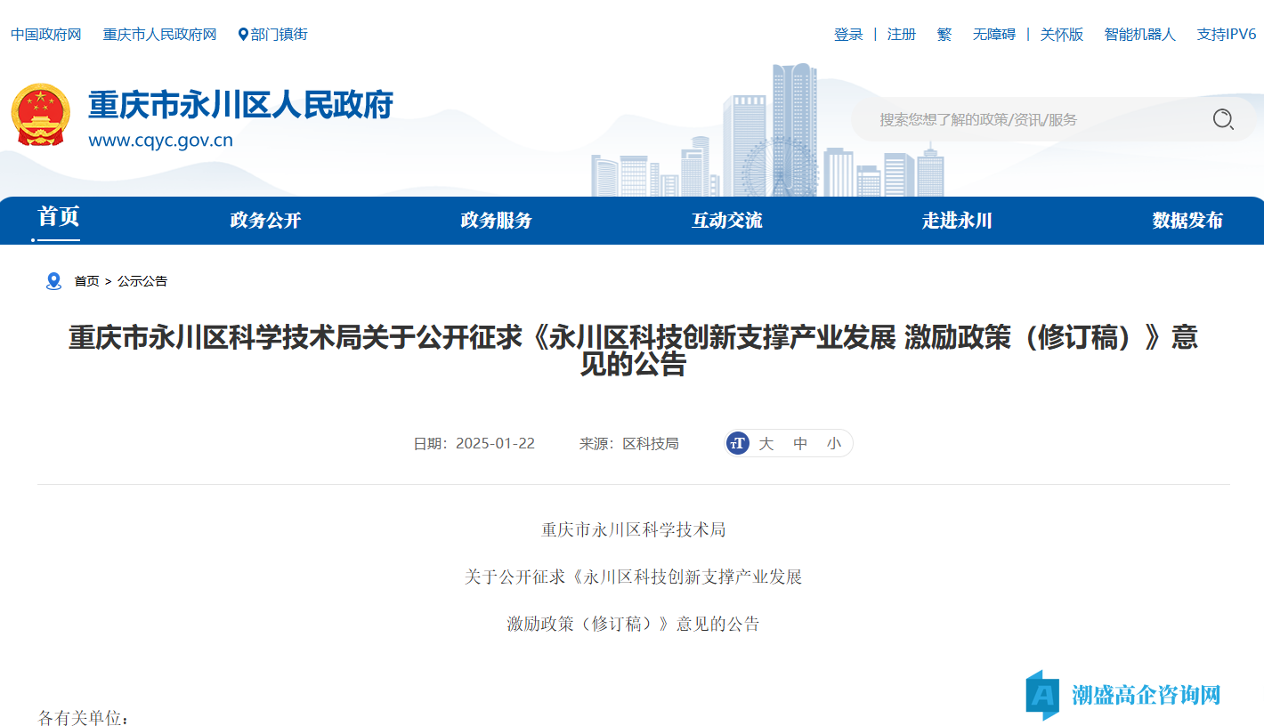Click the breadcrumb location marker icon

click(x=53, y=281)
